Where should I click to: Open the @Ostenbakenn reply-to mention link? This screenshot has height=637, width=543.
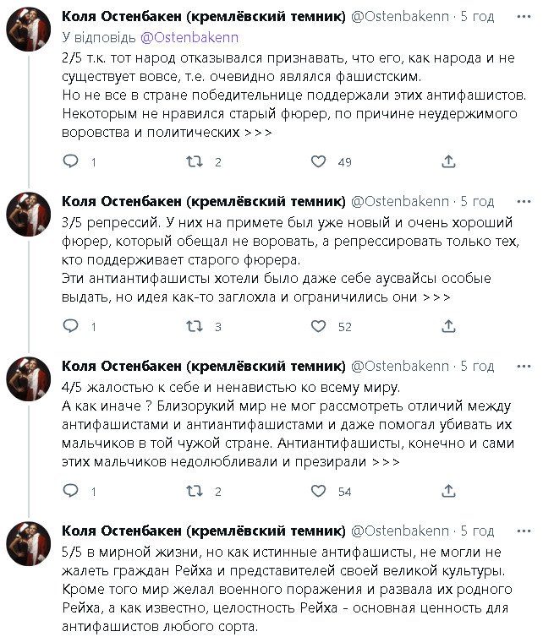189,37
